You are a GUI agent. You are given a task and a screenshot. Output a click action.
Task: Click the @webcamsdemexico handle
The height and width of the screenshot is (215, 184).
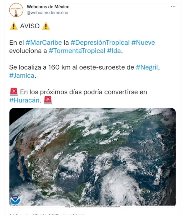click(x=48, y=13)
